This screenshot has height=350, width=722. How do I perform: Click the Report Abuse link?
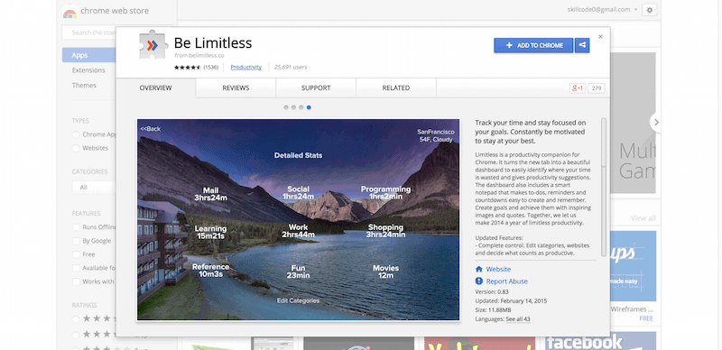coord(507,281)
